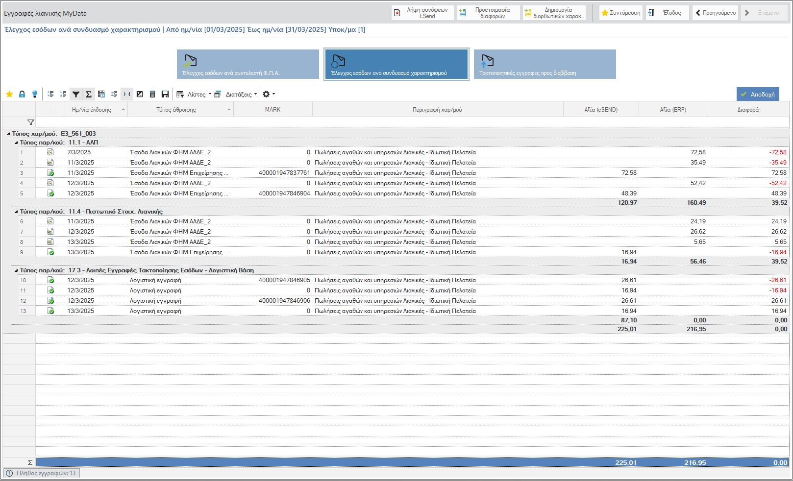Click the calculator icon in toolbar

[152, 94]
